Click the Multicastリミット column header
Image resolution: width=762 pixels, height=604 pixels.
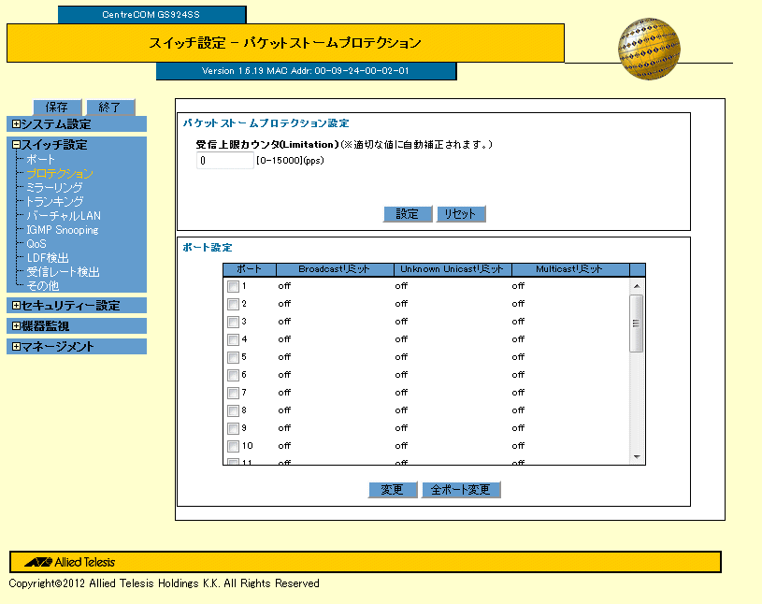click(570, 269)
